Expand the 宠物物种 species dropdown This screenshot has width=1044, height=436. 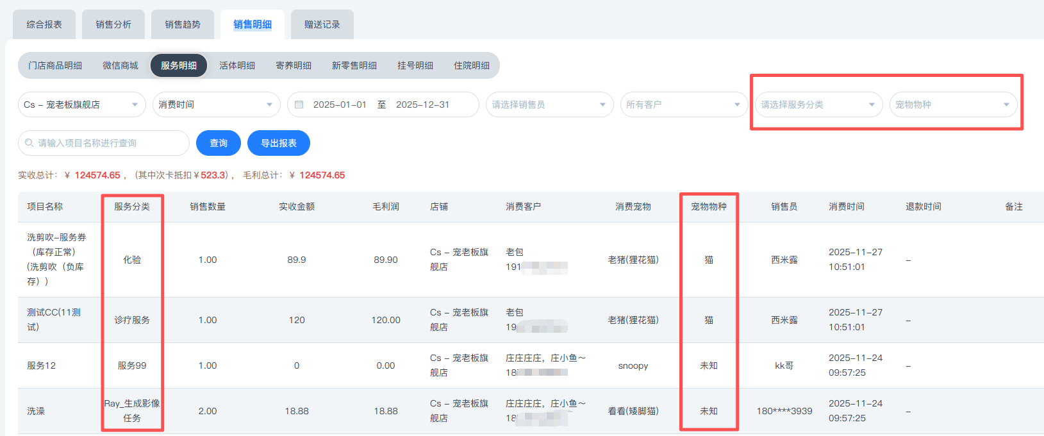[x=952, y=105]
